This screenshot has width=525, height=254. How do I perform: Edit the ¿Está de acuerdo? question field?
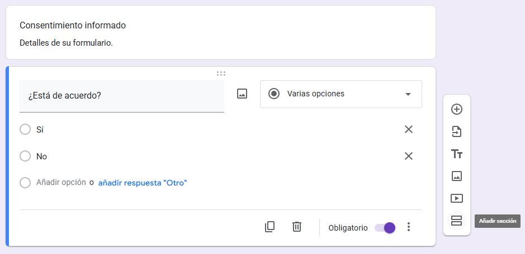pyautogui.click(x=121, y=95)
